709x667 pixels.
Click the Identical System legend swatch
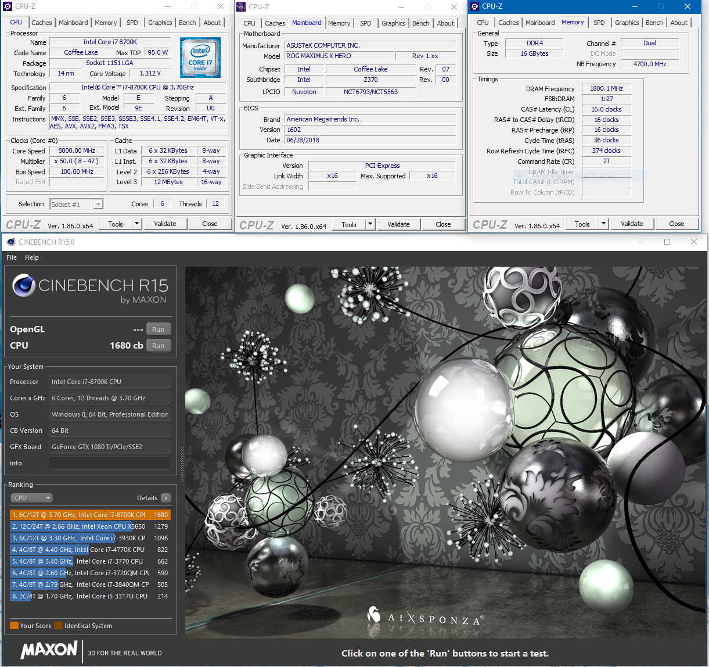click(x=58, y=626)
